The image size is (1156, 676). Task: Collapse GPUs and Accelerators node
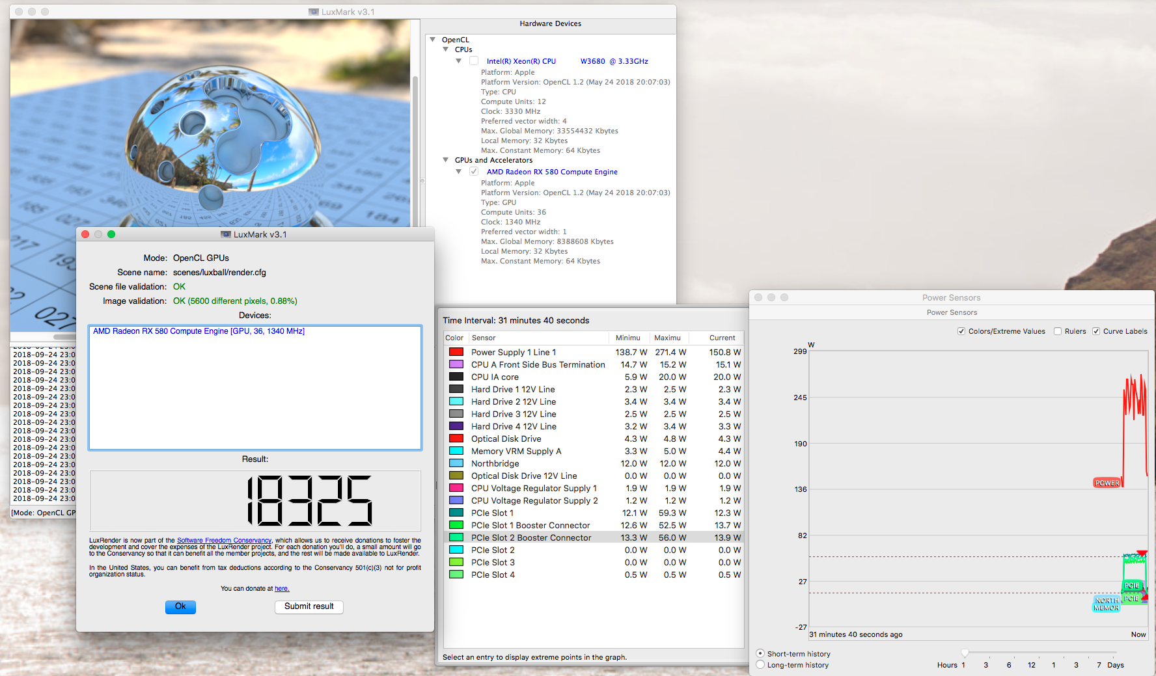click(x=446, y=160)
